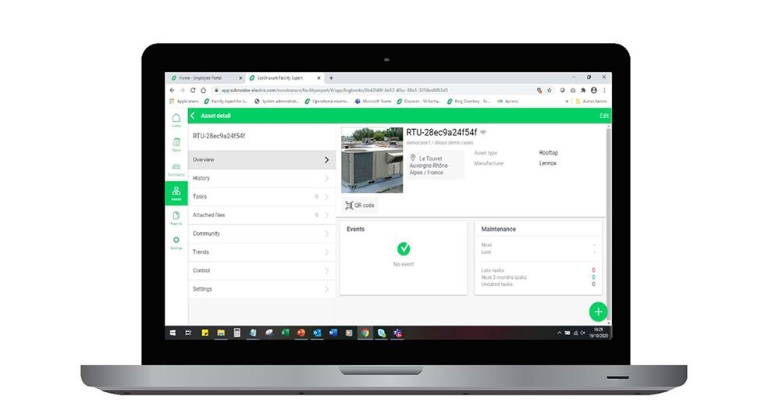765x407 pixels.
Task: Open Excel from the Windows taskbar
Action: coord(285,332)
